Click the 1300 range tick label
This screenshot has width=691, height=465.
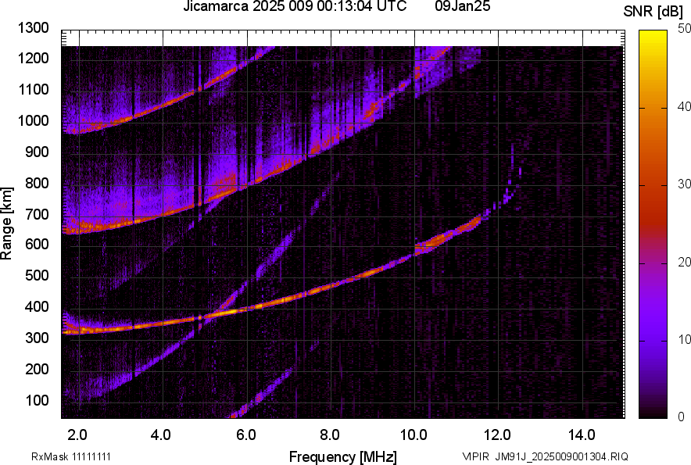33,28
